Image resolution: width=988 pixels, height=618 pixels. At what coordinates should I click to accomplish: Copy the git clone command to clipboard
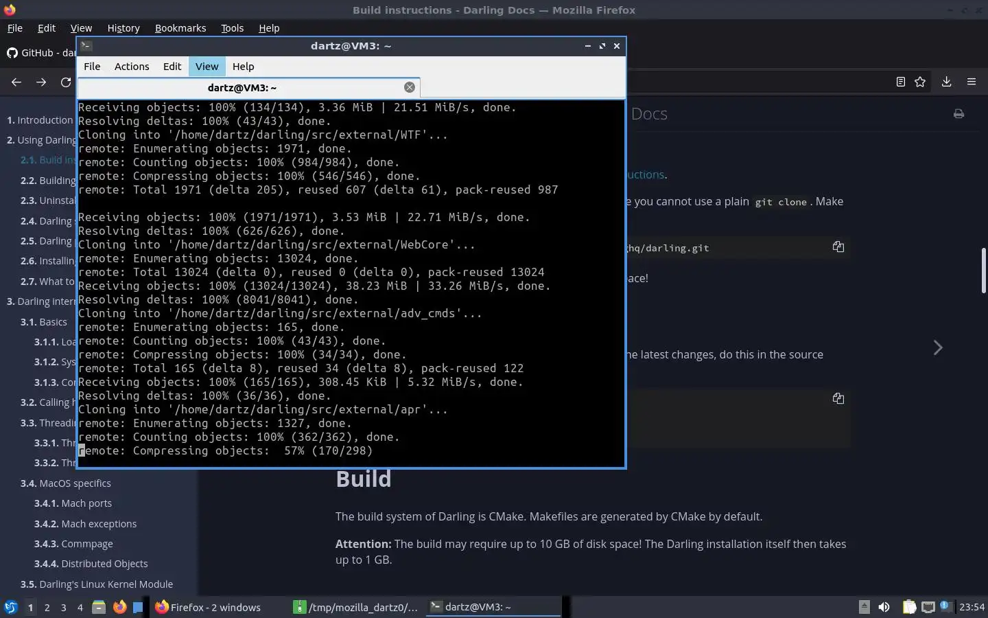(838, 247)
